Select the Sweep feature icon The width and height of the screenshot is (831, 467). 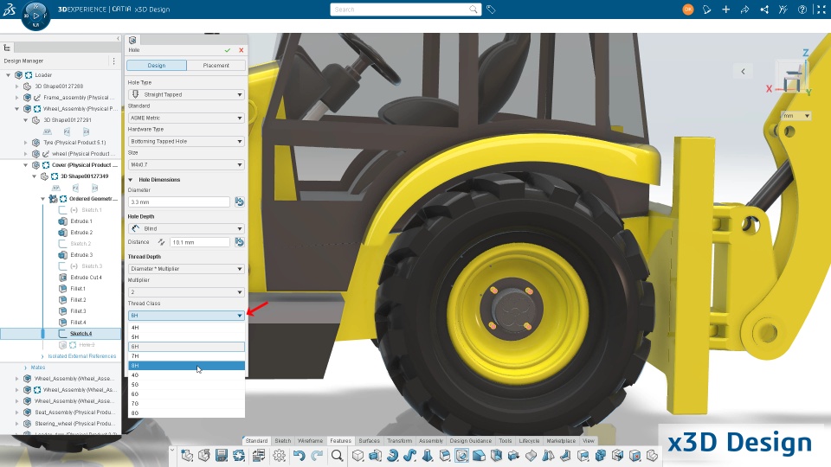409,456
